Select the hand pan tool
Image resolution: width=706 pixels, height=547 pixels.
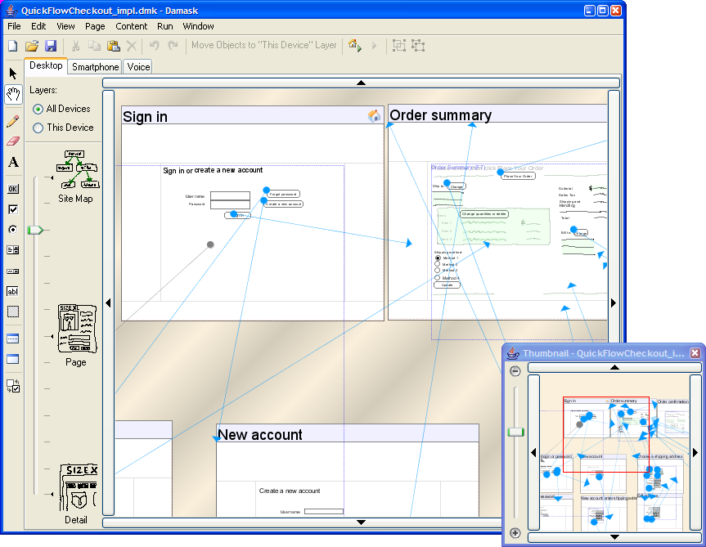click(13, 95)
